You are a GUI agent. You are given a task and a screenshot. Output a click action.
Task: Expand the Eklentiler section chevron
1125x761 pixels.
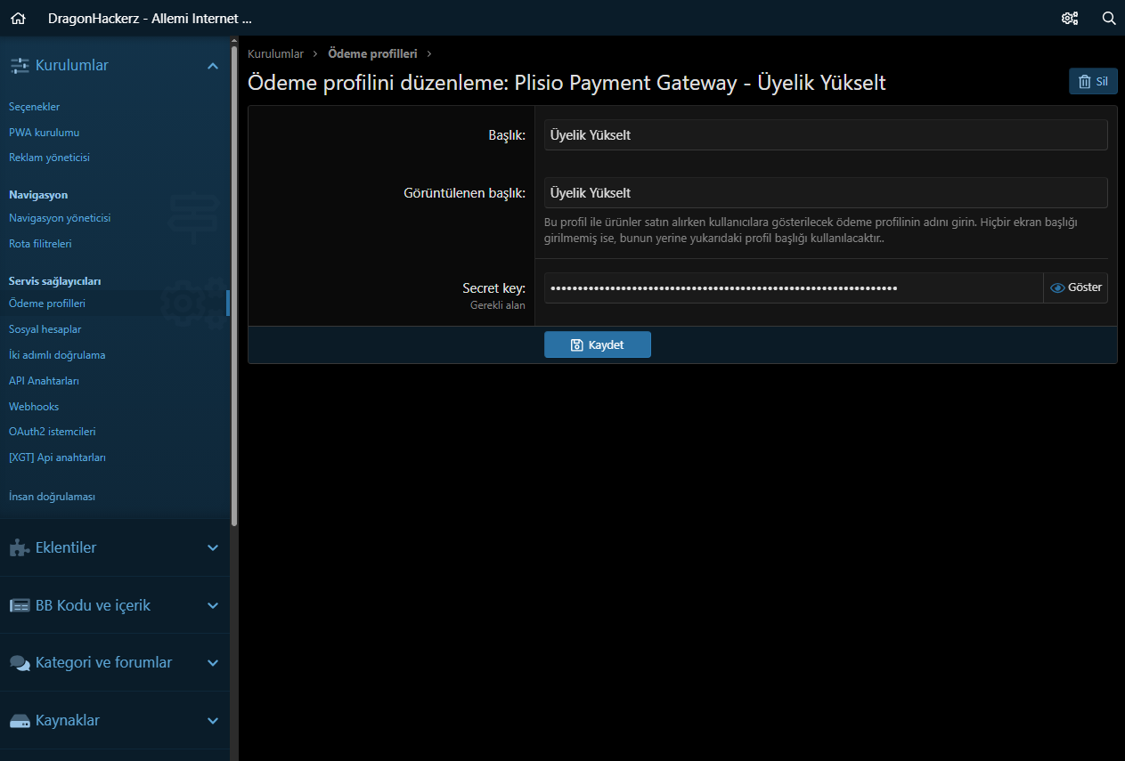pos(212,547)
